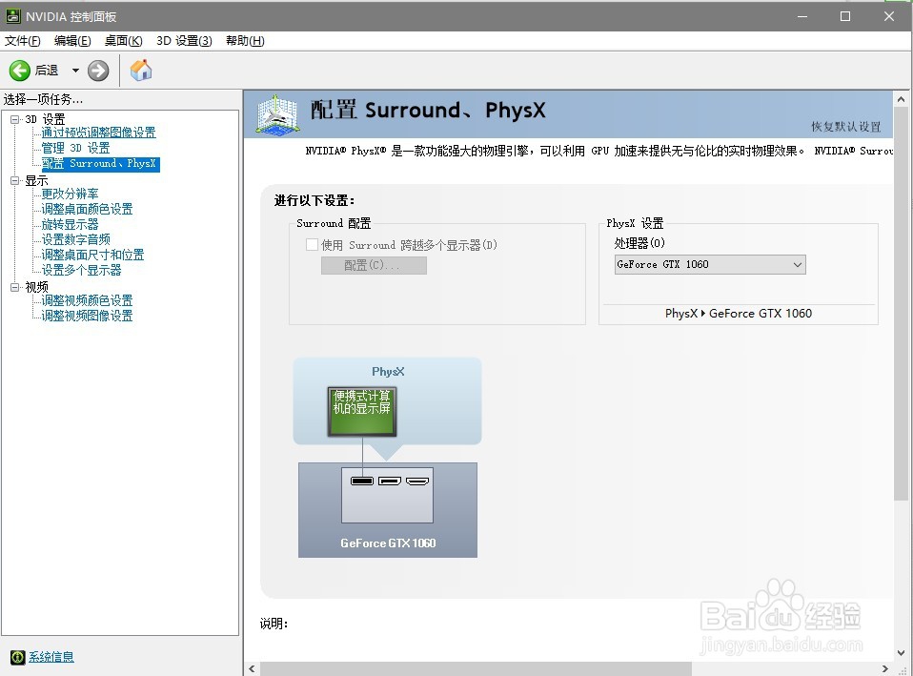The width and height of the screenshot is (913, 676).
Task: Open the 系统信息 link
Action: [x=51, y=657]
